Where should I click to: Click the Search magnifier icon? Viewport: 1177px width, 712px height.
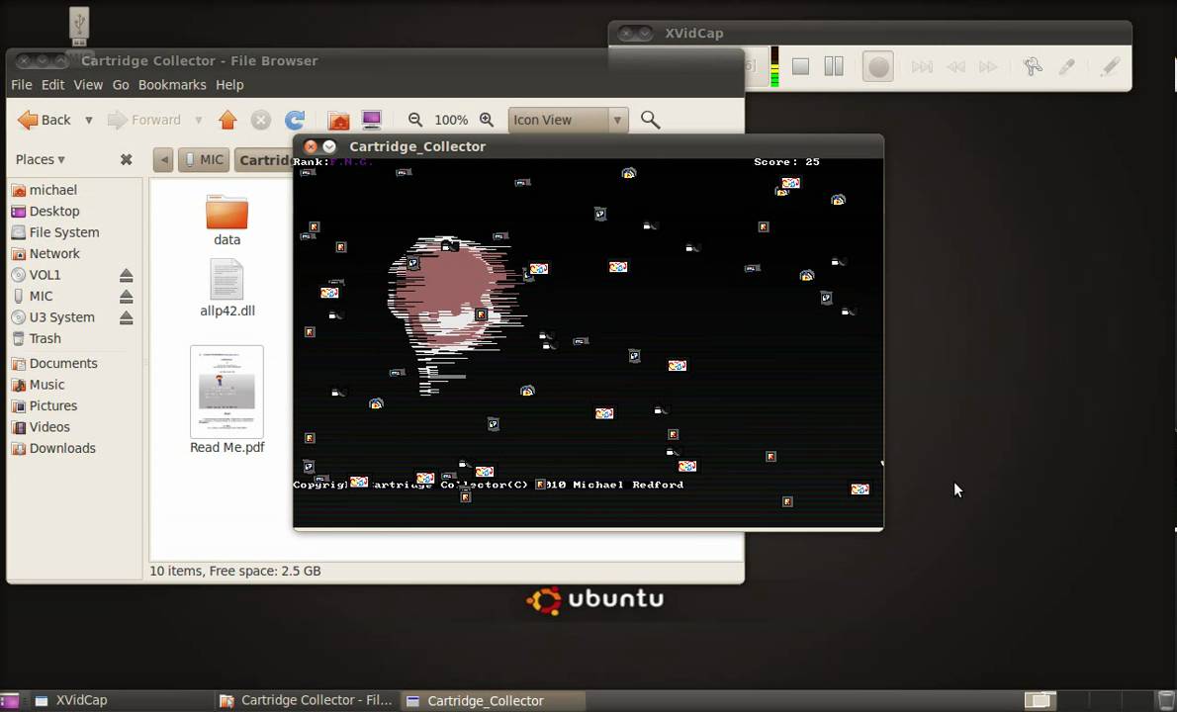tap(650, 120)
